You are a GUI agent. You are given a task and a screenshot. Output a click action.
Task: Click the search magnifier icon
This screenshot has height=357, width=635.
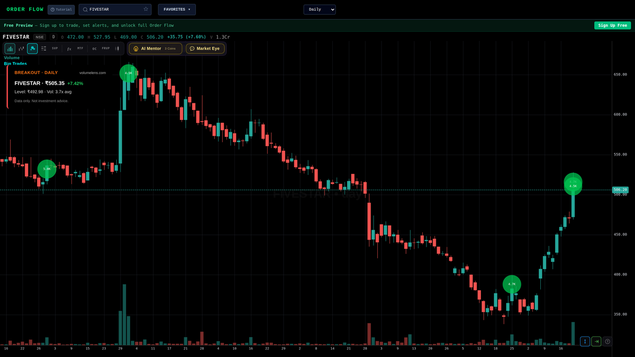click(85, 9)
